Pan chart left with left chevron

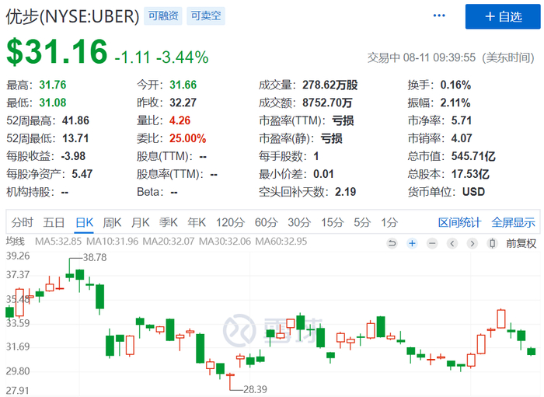[x=452, y=243]
